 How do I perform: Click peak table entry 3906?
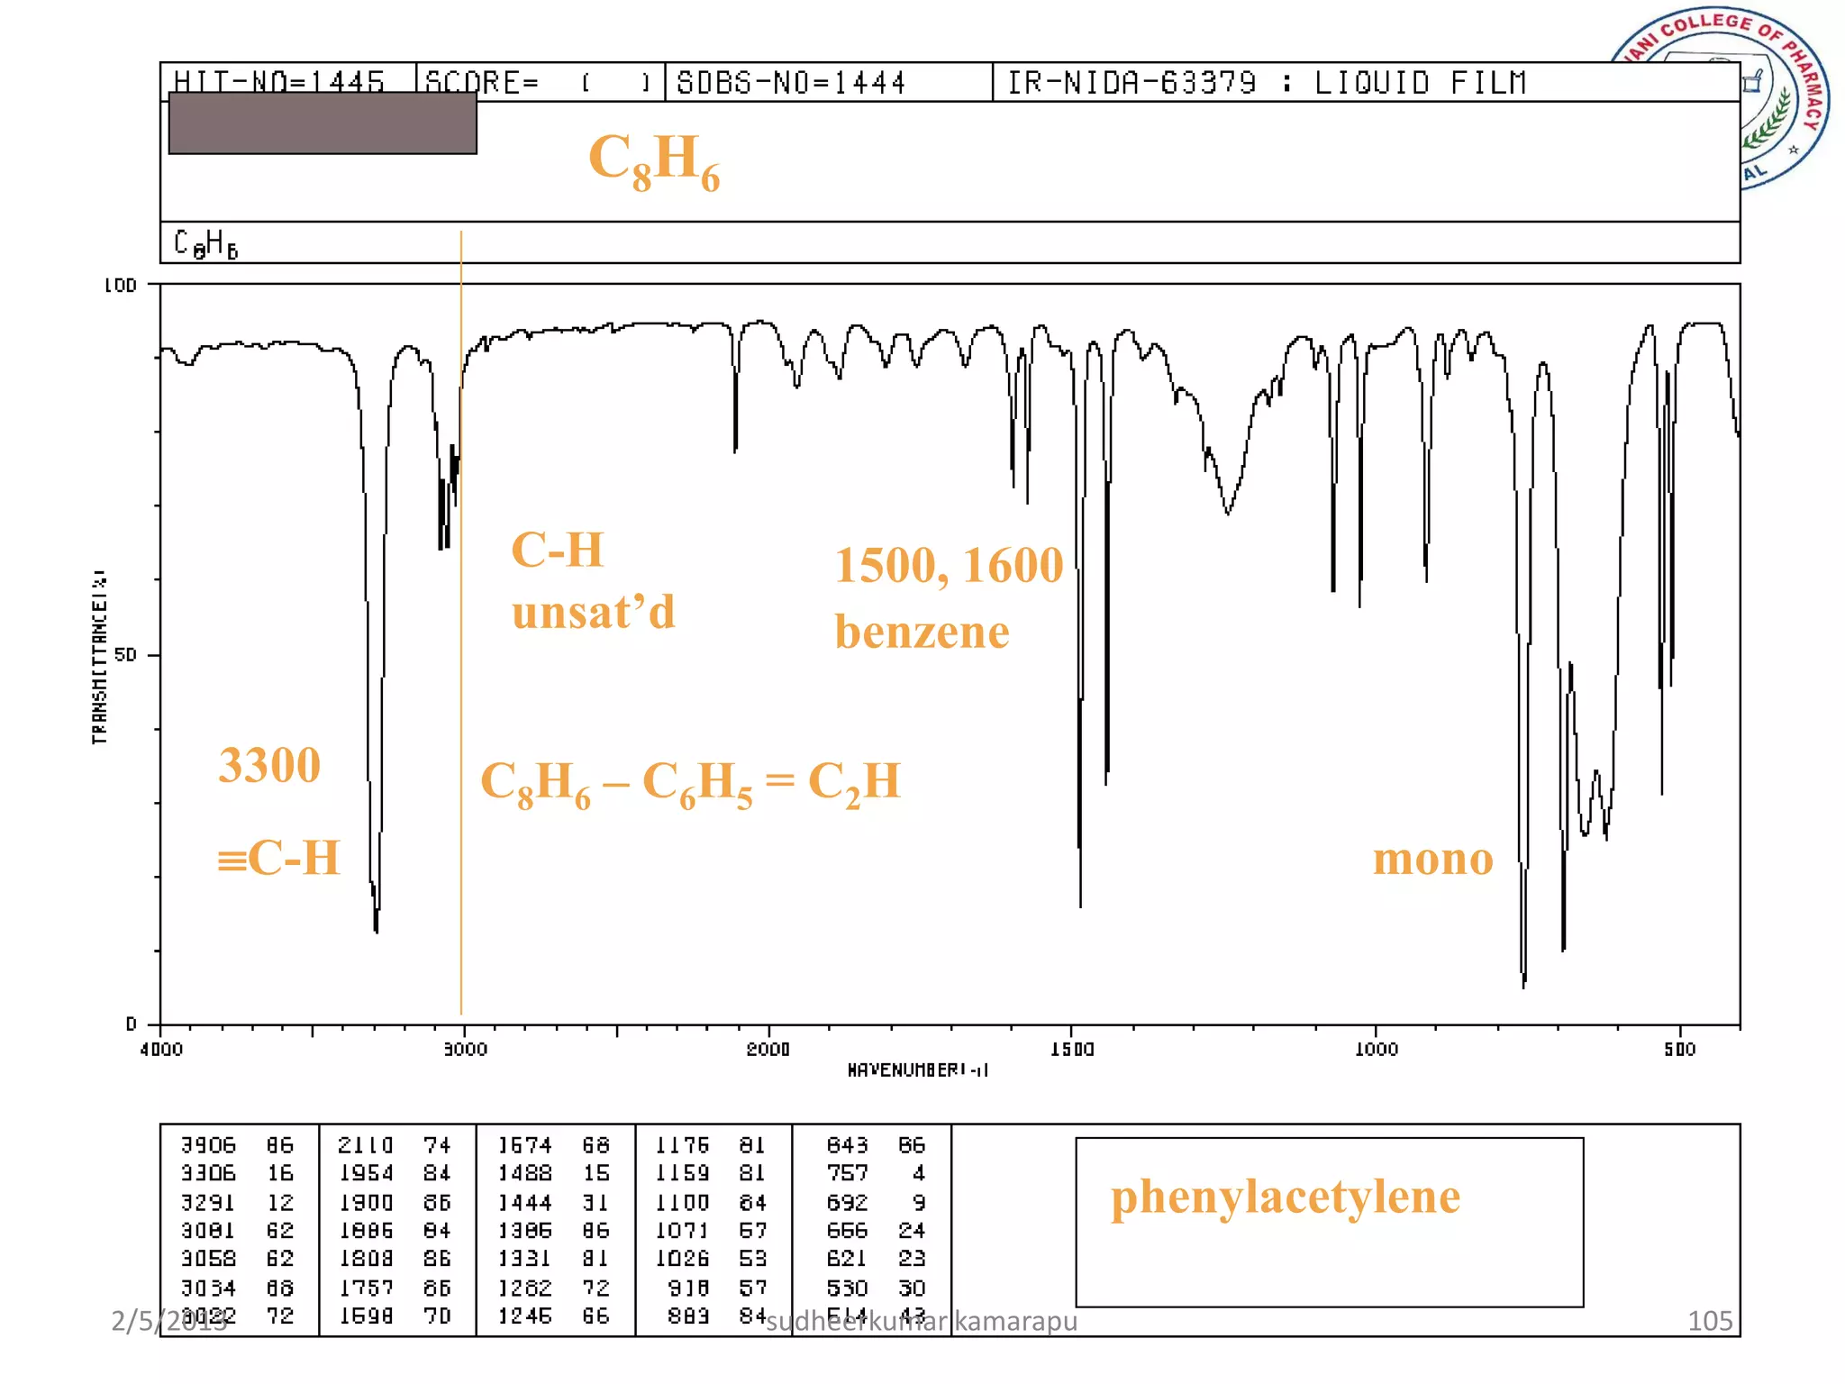click(x=208, y=1145)
